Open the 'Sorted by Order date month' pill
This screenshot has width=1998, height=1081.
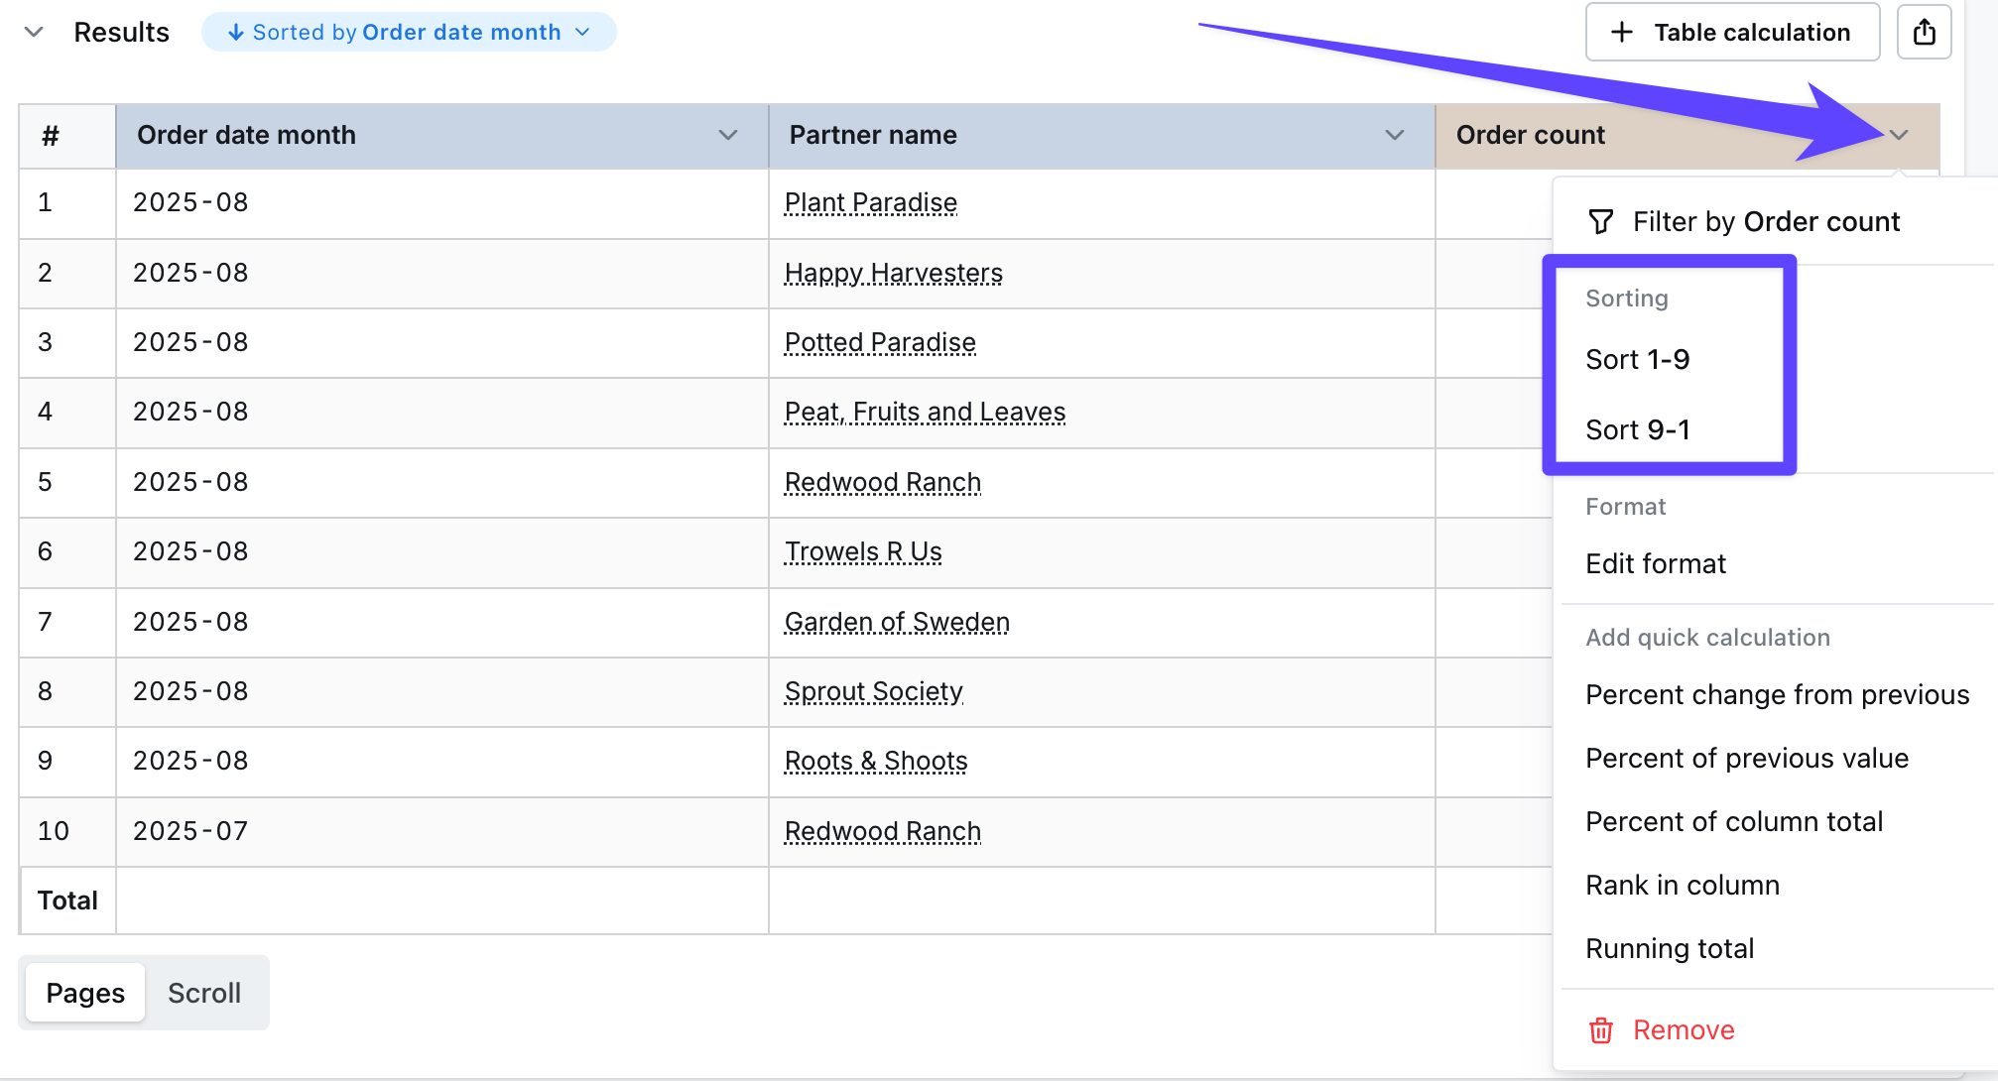click(409, 32)
